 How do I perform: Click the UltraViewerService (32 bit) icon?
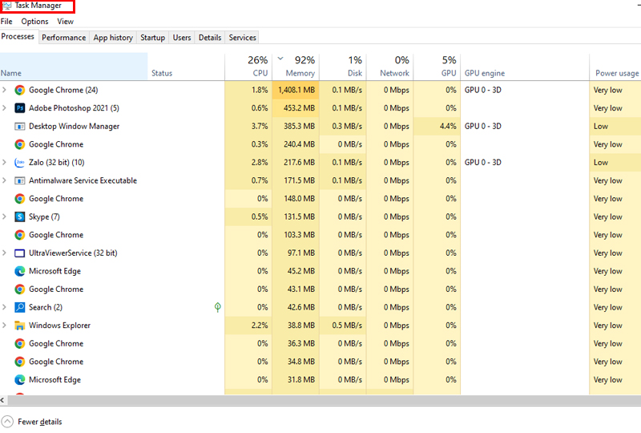click(20, 253)
